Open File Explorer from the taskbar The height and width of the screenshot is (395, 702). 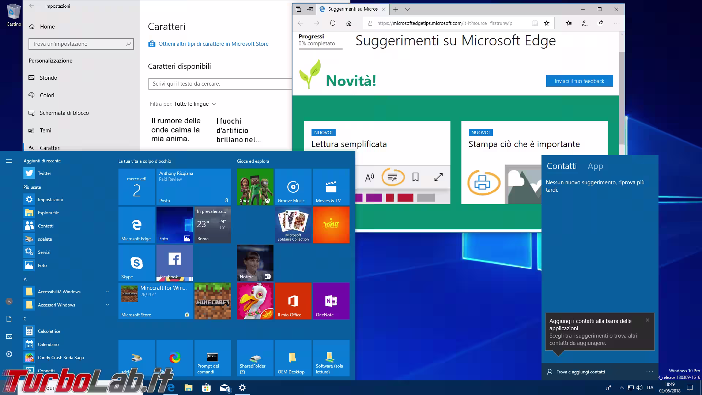pos(188,388)
